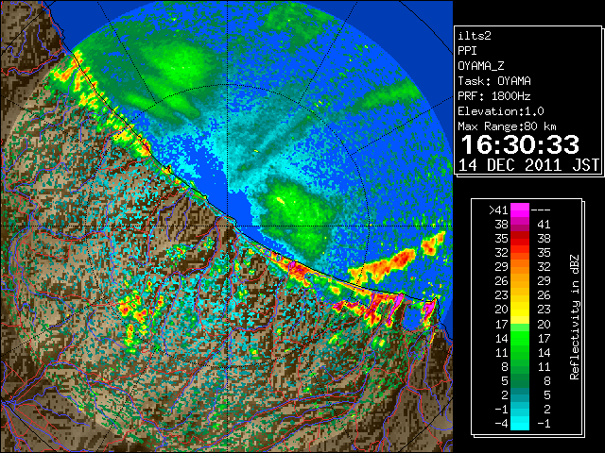Click the orange 29 dBZ legend swatch
This screenshot has width=605, height=453.
(x=520, y=267)
